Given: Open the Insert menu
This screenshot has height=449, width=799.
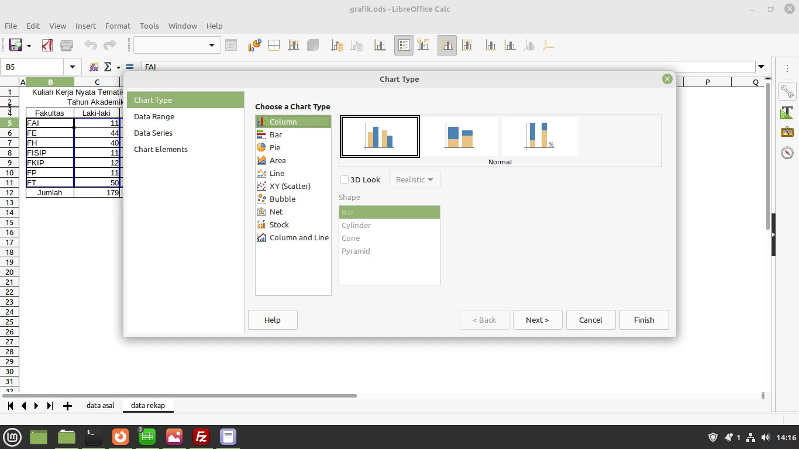Looking at the screenshot, I should click(85, 26).
